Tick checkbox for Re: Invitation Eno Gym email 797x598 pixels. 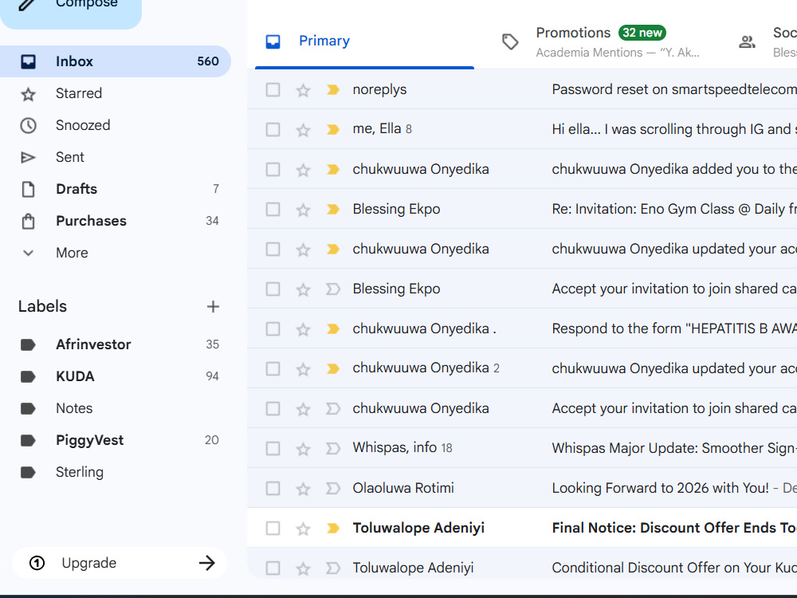pos(273,210)
